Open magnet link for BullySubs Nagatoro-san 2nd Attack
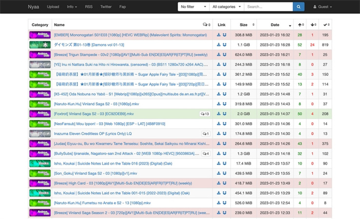Viewport: 360px width, 219px height. point(225,153)
